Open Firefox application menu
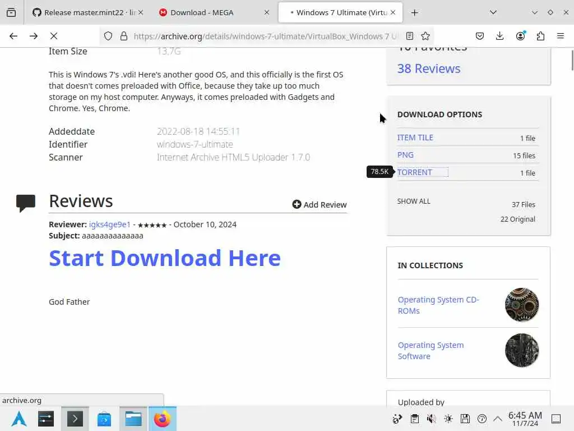This screenshot has width=574, height=431. point(561,36)
